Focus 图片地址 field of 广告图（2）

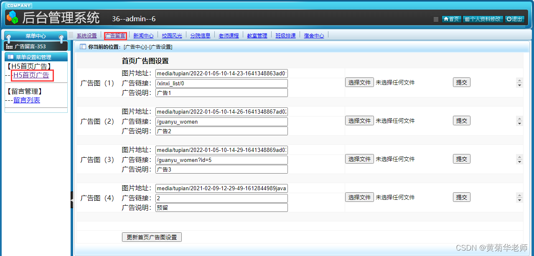(x=221, y=112)
